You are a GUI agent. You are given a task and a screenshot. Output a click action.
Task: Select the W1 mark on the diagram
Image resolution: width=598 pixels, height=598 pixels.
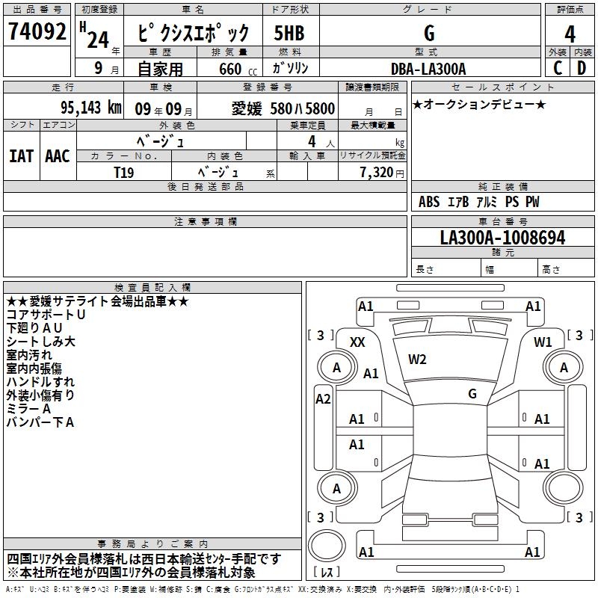pos(543,342)
